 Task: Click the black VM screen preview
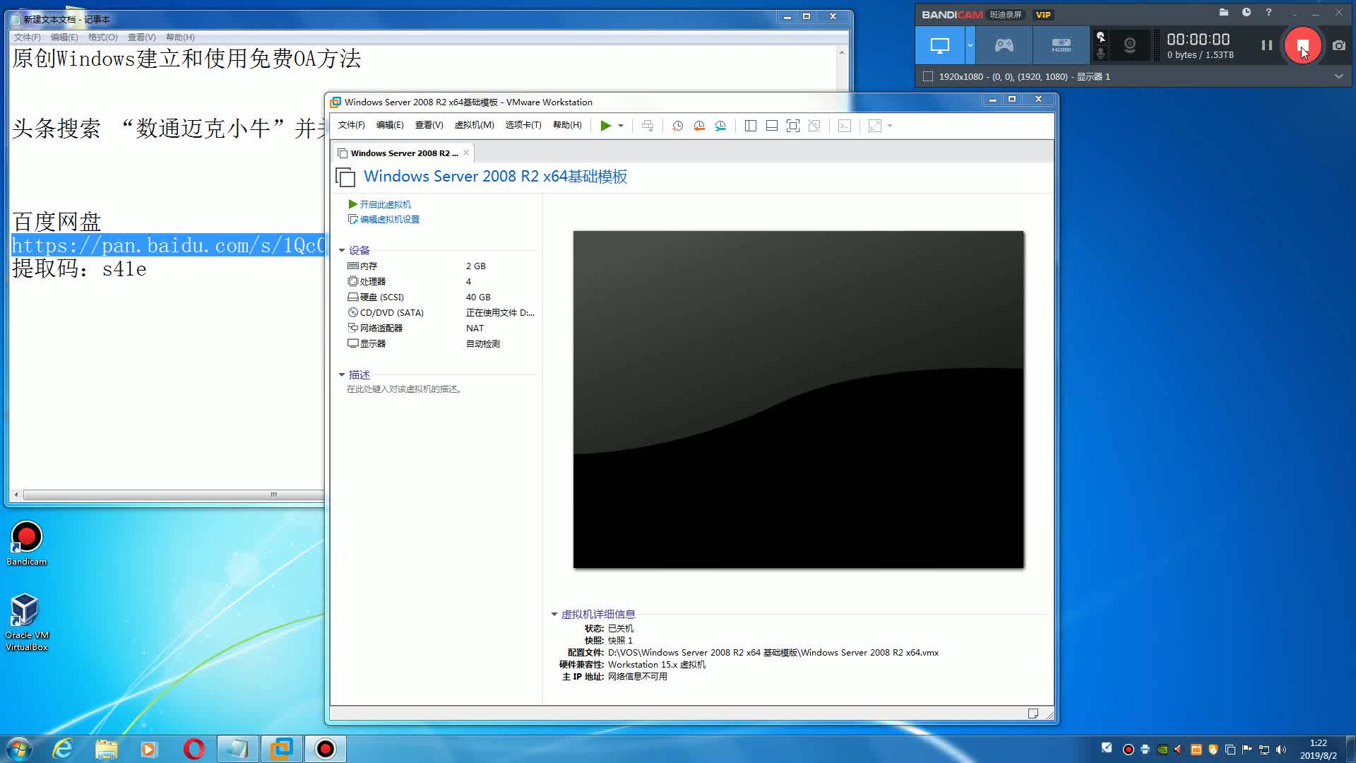(x=798, y=399)
